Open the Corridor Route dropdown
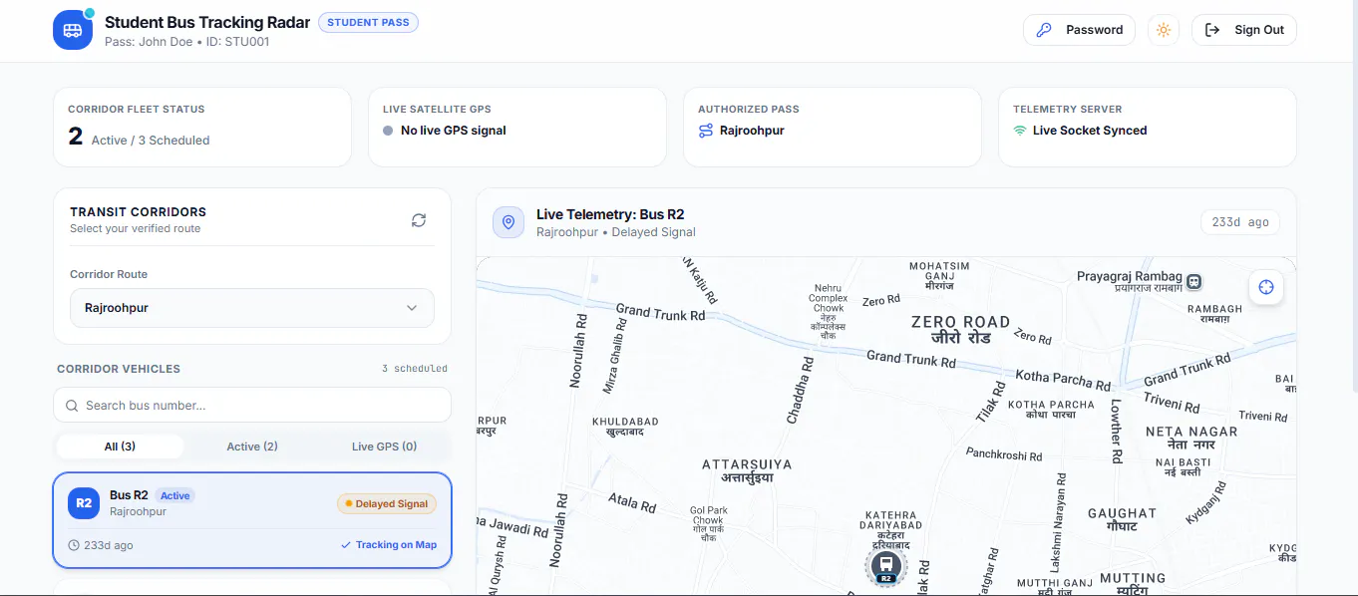This screenshot has width=1358, height=596. tap(252, 308)
